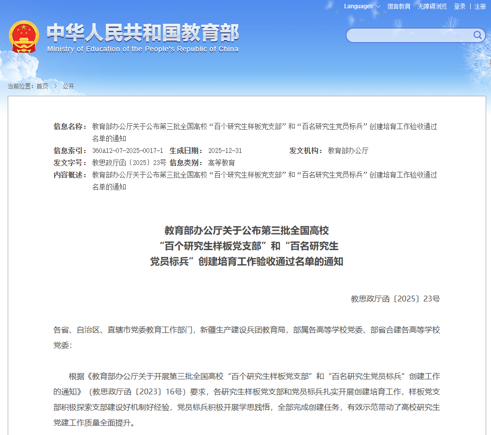Click the search magnifier icon
The width and height of the screenshot is (491, 435).
click(477, 35)
